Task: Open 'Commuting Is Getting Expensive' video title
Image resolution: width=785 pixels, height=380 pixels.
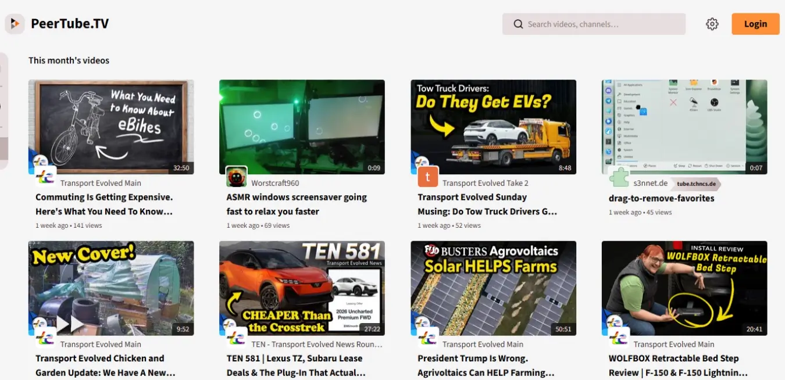Action: tap(104, 205)
